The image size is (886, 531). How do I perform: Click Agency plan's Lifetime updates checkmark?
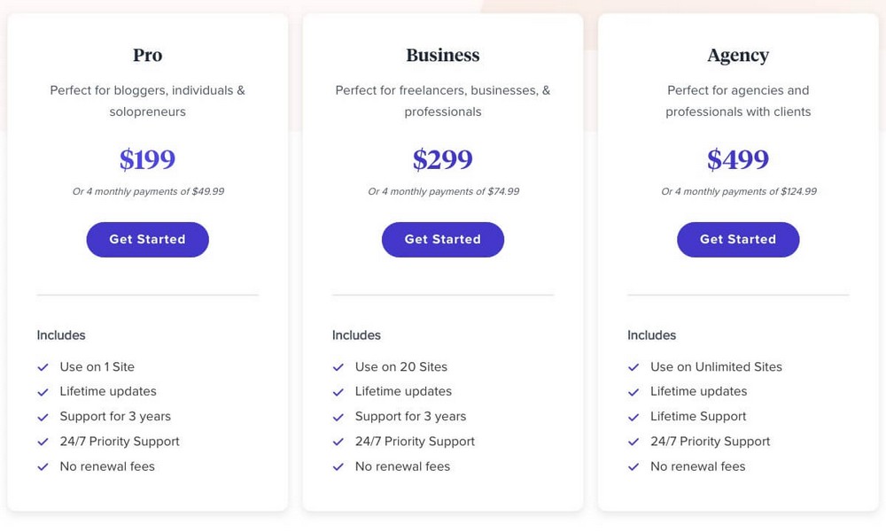633,392
